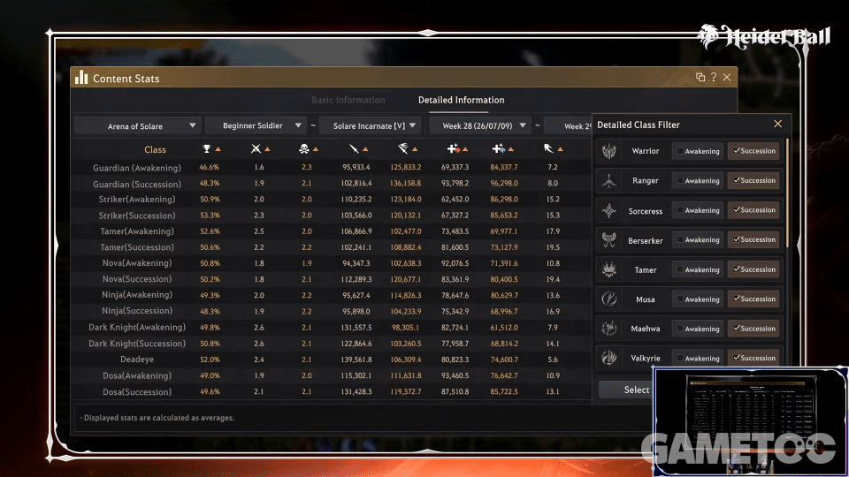Switch to the Basic Information tab
This screenshot has height=477, width=849.
tap(348, 100)
